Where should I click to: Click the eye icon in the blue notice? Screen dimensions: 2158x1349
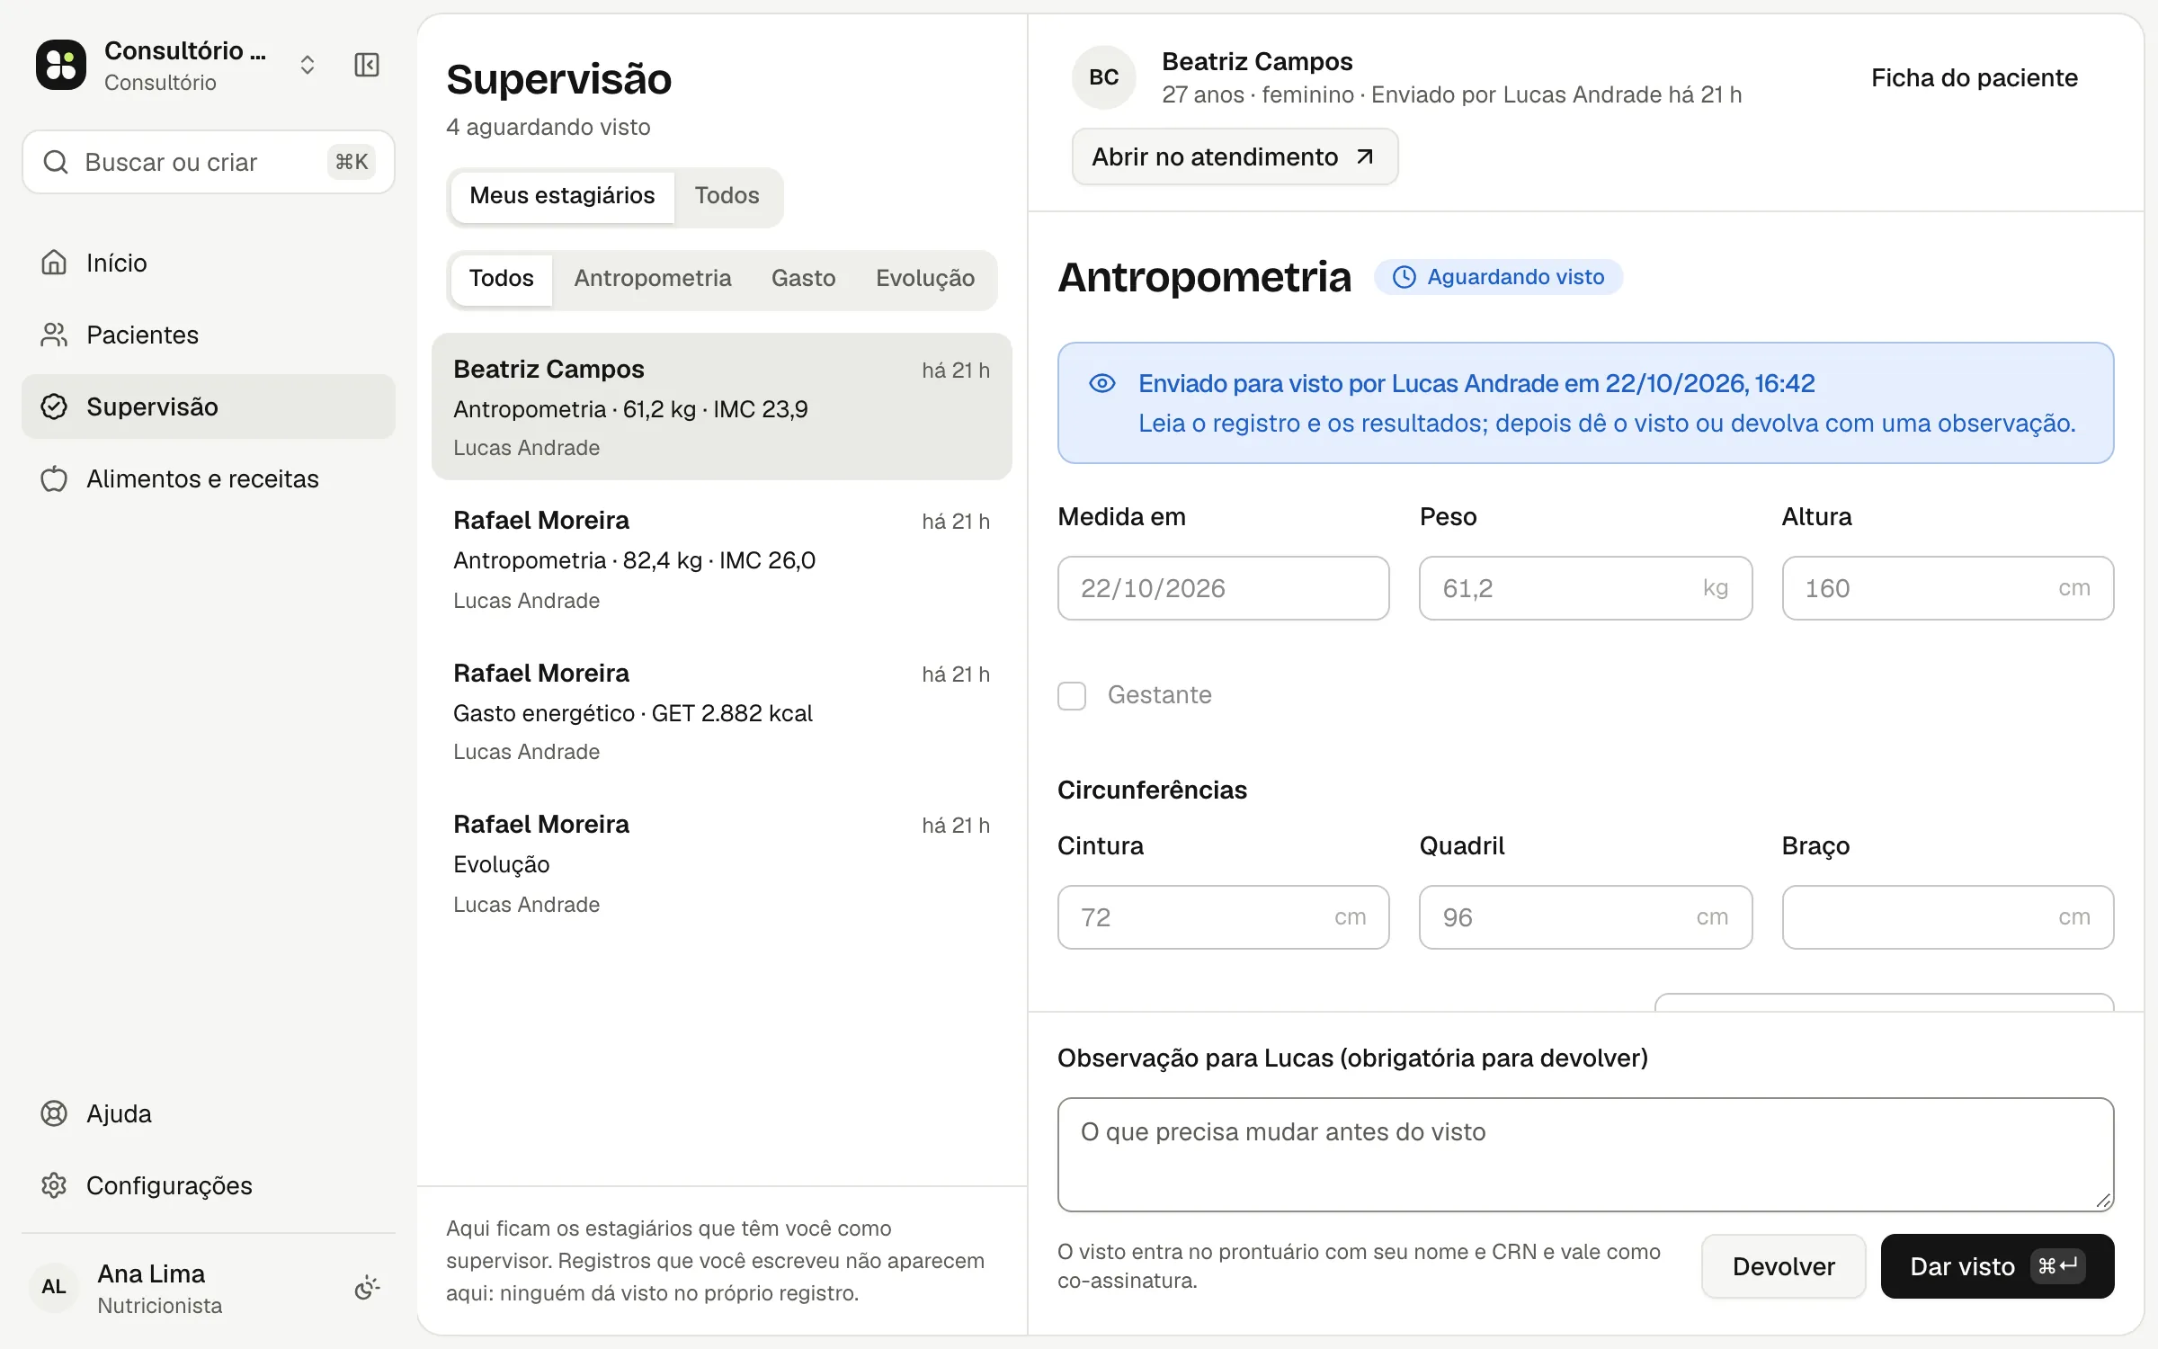[x=1101, y=384]
